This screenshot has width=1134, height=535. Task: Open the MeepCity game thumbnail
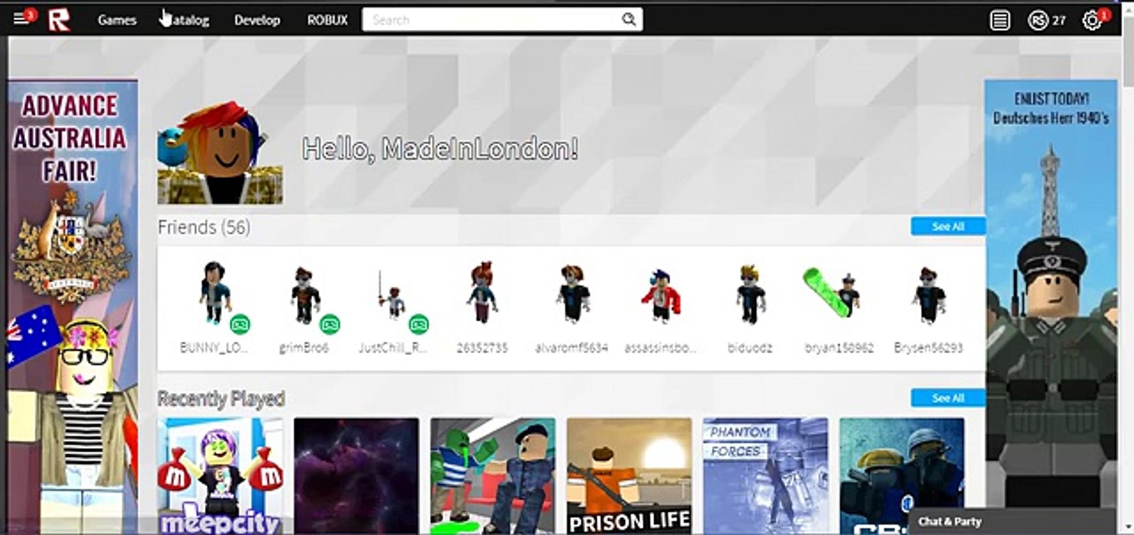pyautogui.click(x=221, y=476)
